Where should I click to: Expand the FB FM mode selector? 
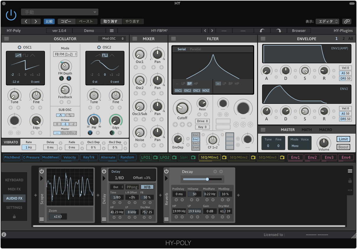pos(65,54)
